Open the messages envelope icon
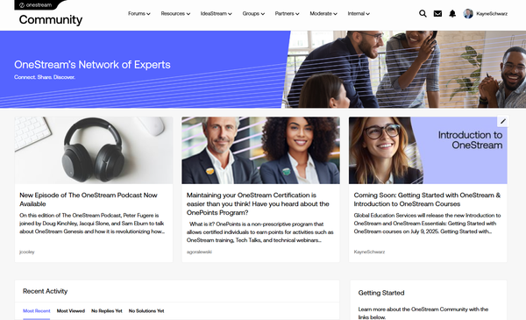The width and height of the screenshot is (526, 320). click(x=437, y=13)
